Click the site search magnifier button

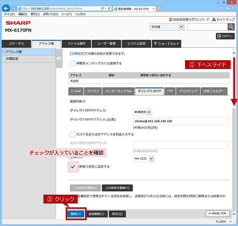coord(231,27)
